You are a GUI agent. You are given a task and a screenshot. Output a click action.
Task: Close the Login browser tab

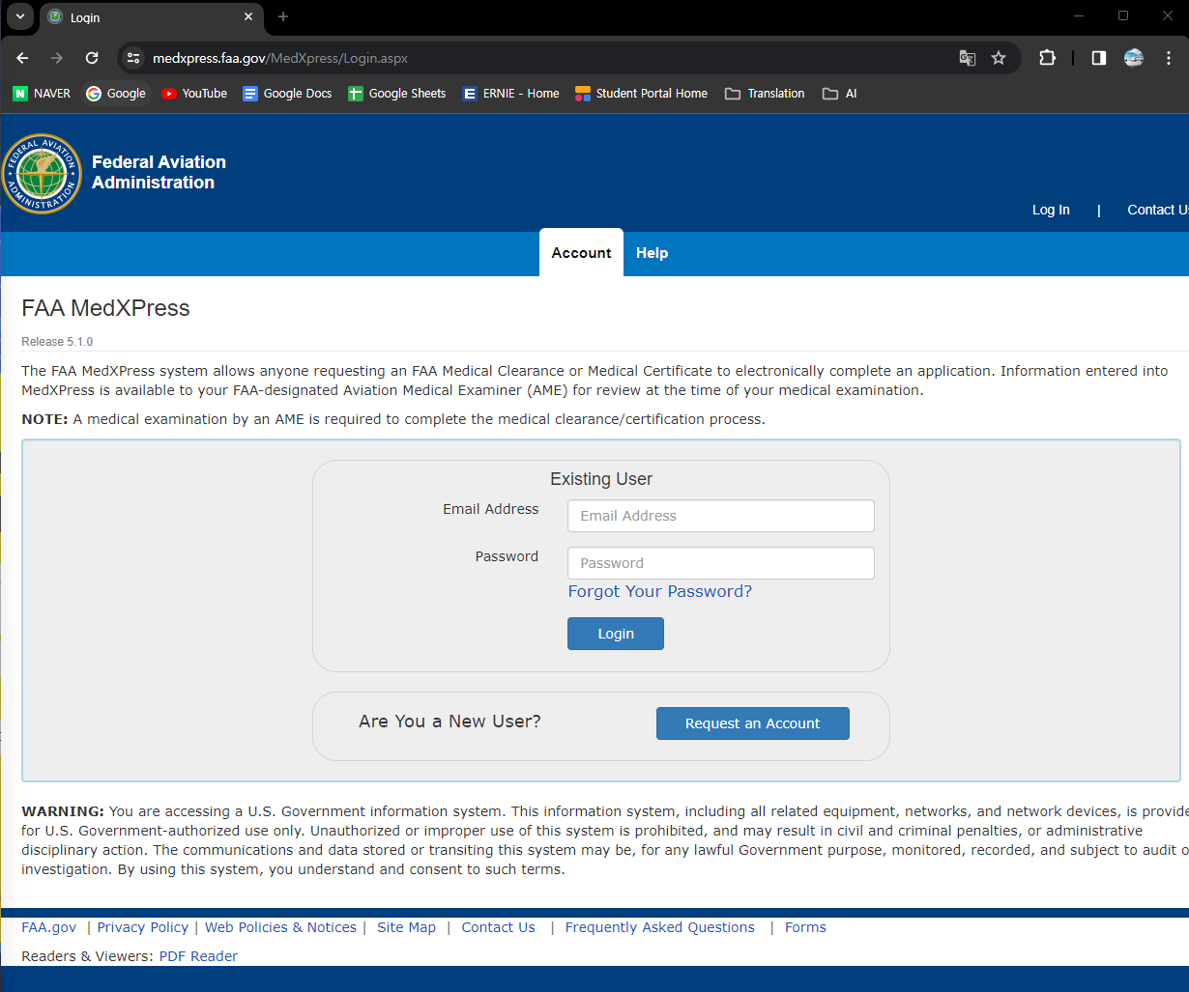(248, 17)
